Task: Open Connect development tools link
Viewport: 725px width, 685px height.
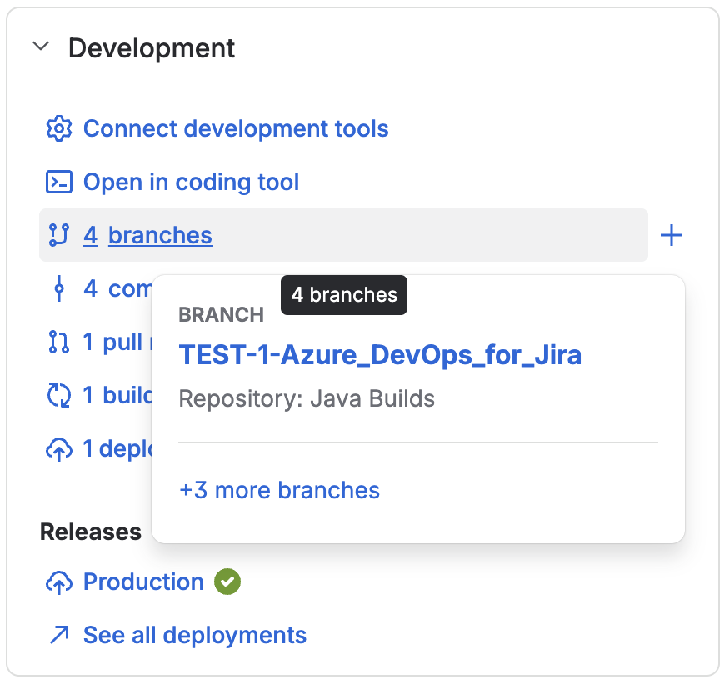Action: pyautogui.click(x=236, y=128)
